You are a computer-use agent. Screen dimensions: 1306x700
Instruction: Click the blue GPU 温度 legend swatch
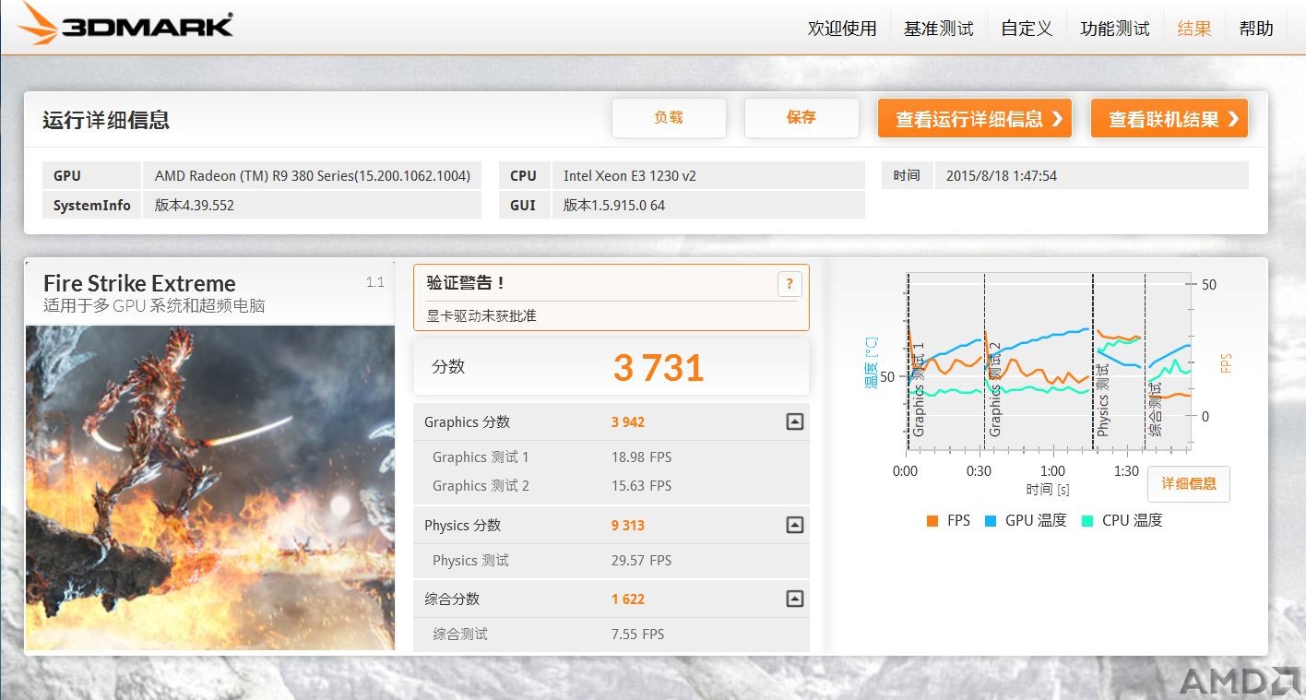[x=991, y=521]
